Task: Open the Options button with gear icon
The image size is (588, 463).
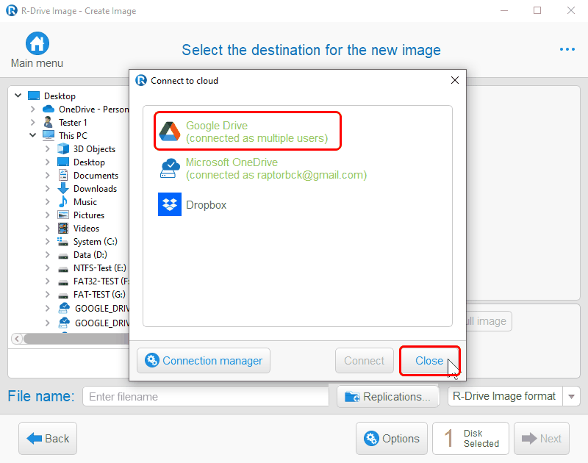Action: (x=392, y=438)
